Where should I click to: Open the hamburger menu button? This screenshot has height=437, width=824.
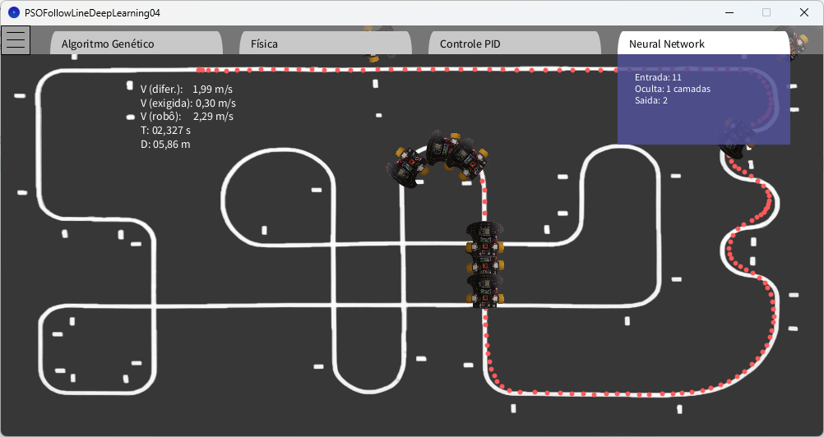pos(16,40)
